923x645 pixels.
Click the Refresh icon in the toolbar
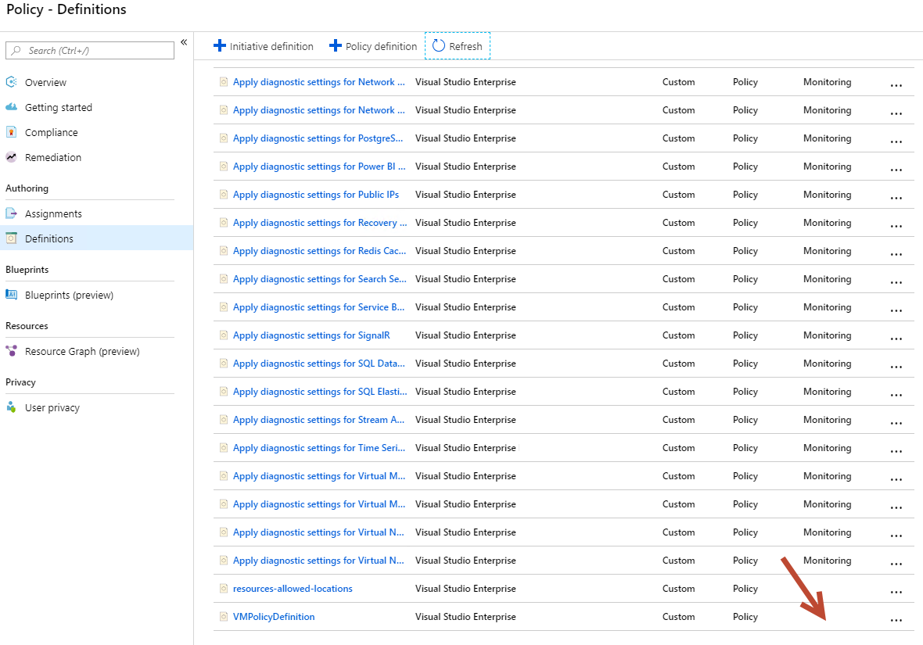pos(438,45)
